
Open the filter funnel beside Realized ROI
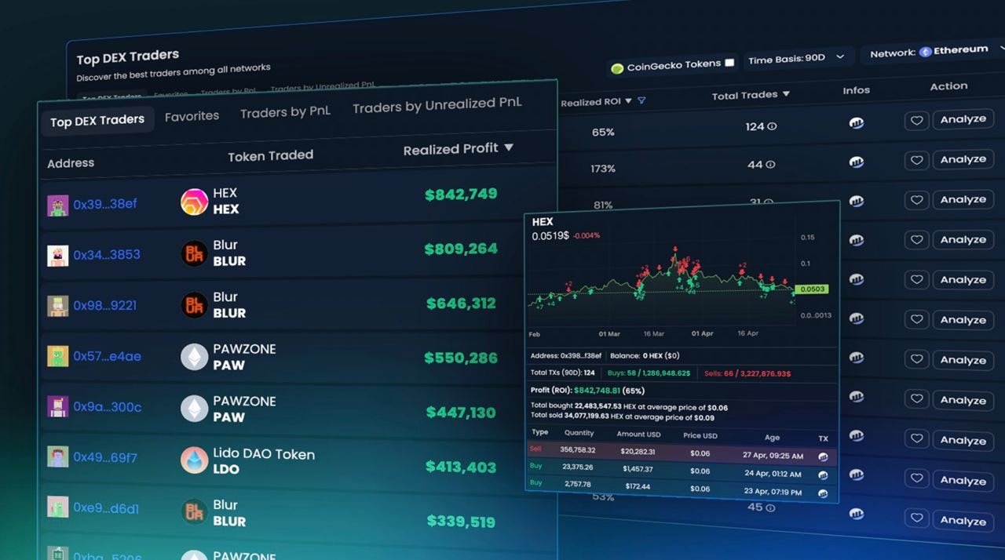(641, 100)
